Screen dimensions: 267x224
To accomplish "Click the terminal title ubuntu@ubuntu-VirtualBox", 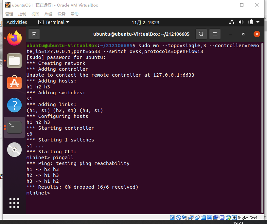I will pos(141,34).
